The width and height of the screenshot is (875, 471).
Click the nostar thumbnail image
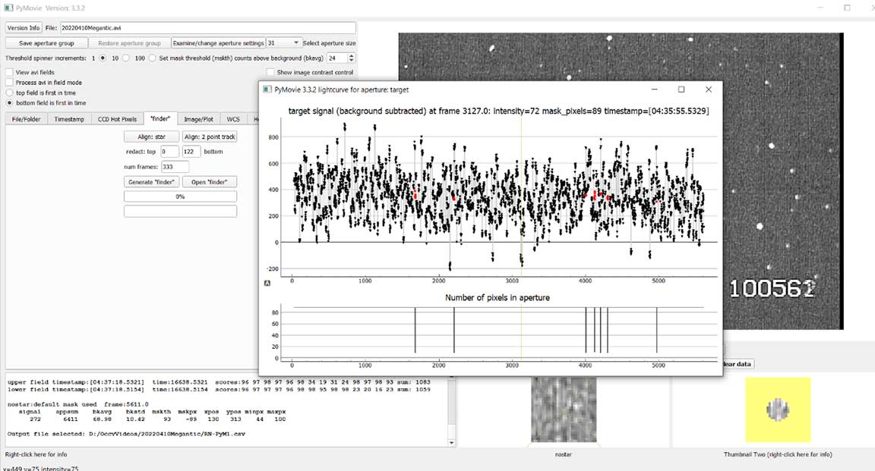pos(564,410)
